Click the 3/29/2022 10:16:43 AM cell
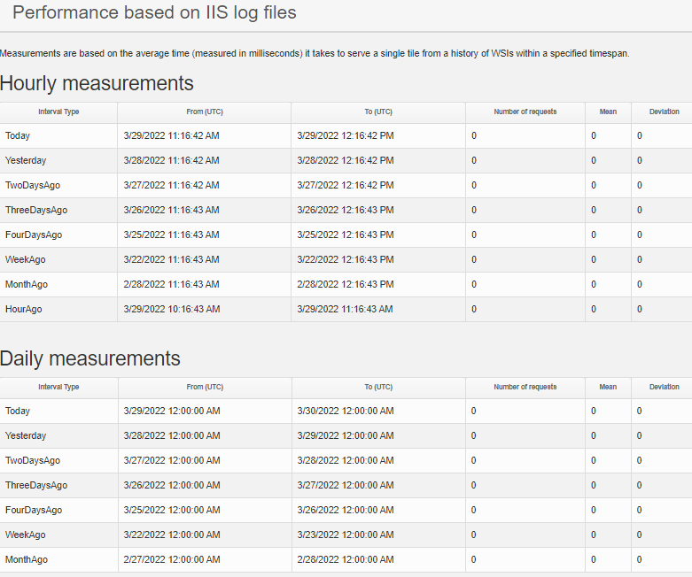Viewport: 692px width, 577px height. coord(171,310)
